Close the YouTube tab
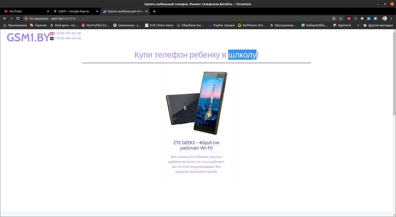This screenshot has width=396, height=217. coord(48,11)
